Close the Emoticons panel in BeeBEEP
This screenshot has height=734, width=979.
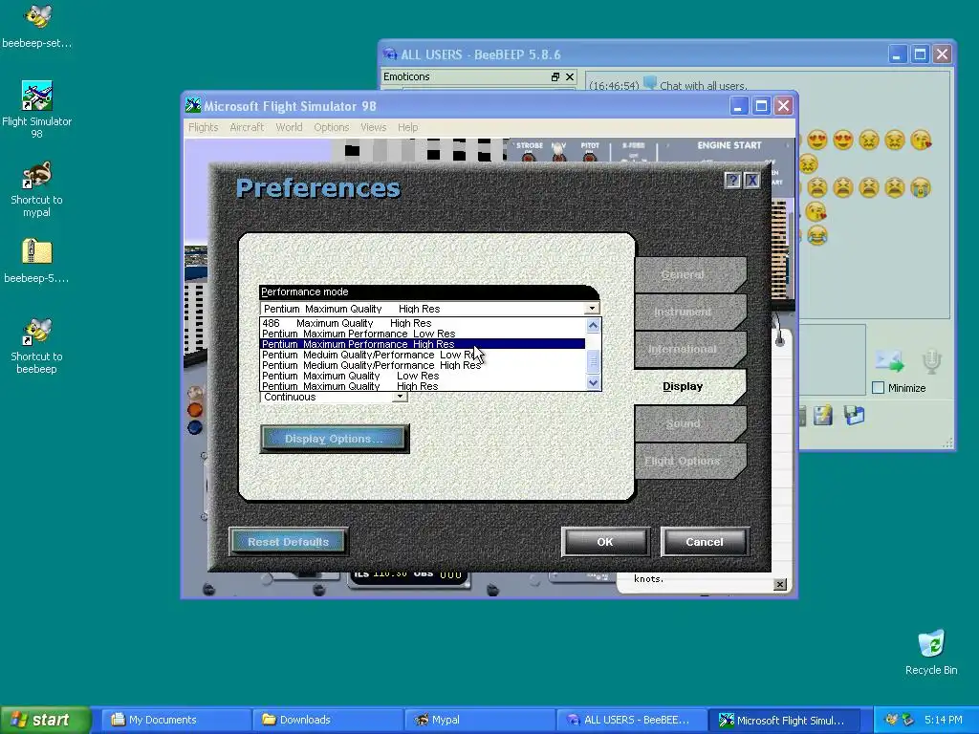click(570, 76)
